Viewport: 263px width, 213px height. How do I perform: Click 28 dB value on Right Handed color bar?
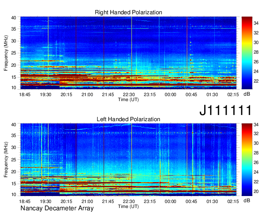(x=256, y=52)
